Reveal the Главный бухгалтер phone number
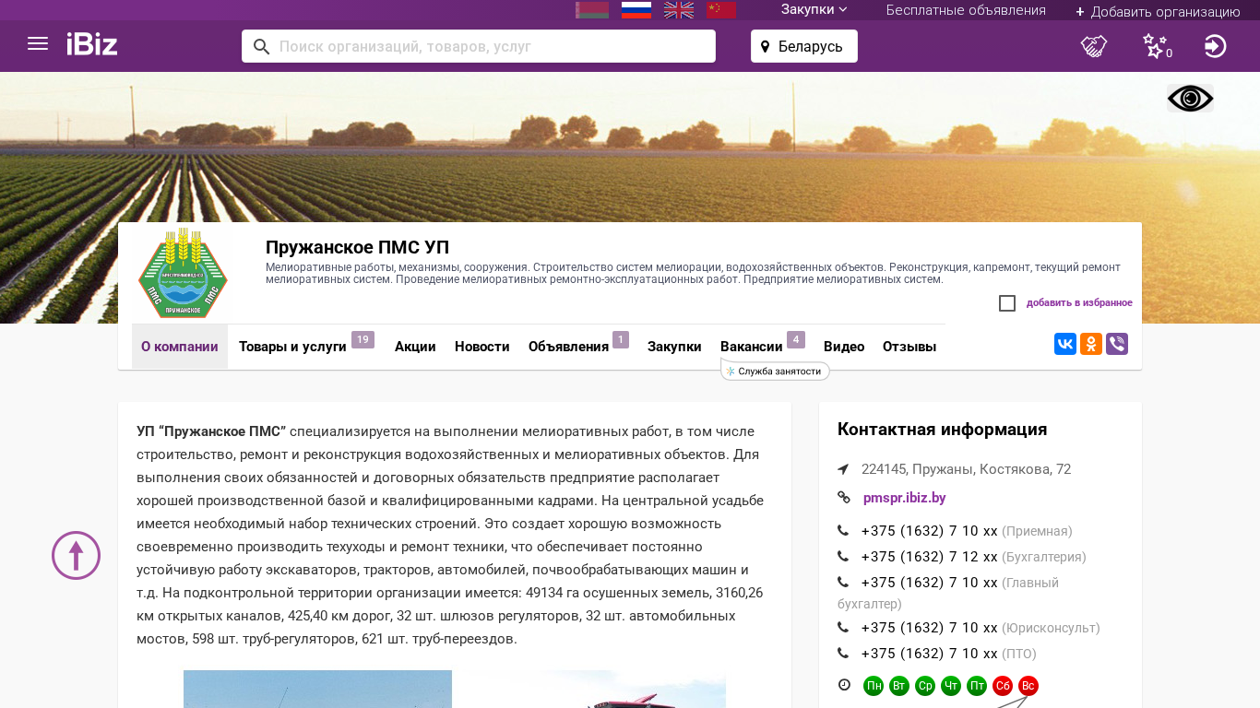 [930, 583]
